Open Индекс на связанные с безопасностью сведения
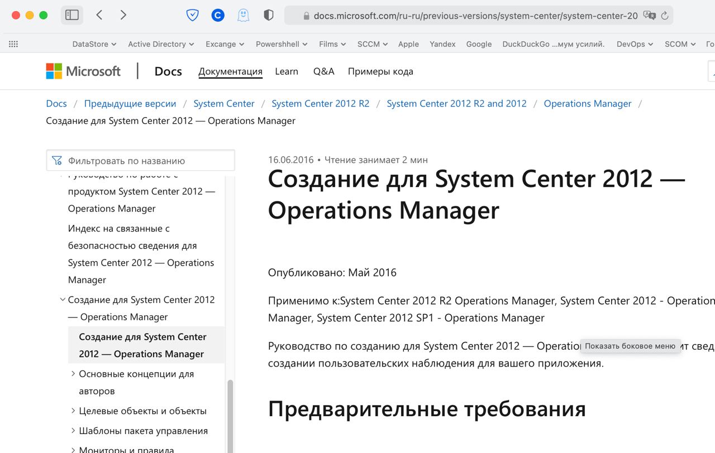Screen dimensions: 715x453 point(141,254)
